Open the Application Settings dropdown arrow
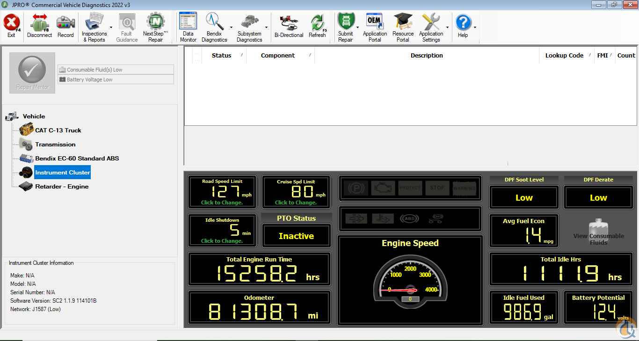This screenshot has height=341, width=639. pyautogui.click(x=448, y=28)
